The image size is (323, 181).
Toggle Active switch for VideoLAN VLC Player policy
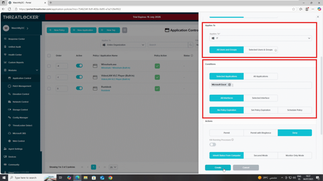point(79,77)
